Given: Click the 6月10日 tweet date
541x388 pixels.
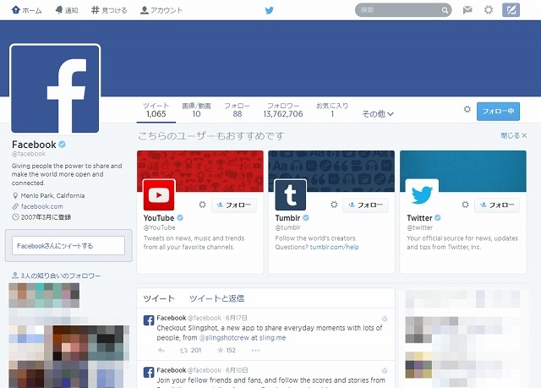Looking at the screenshot, I should pyautogui.click(x=237, y=370).
